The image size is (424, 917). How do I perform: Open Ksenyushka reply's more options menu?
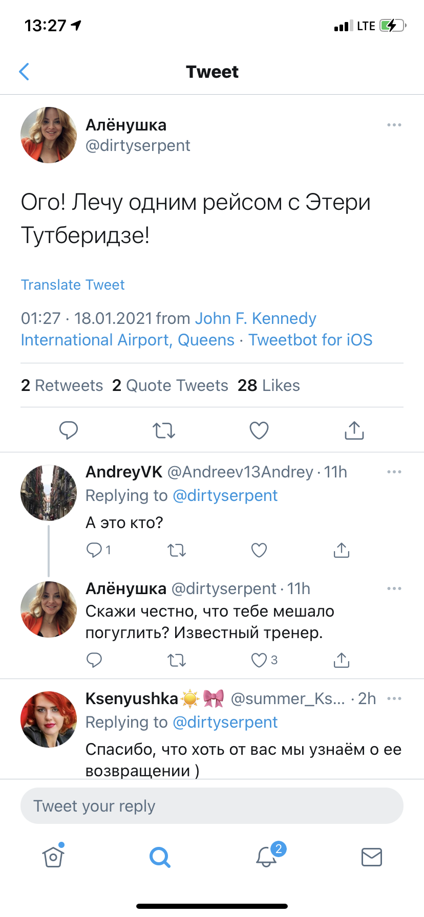[394, 698]
